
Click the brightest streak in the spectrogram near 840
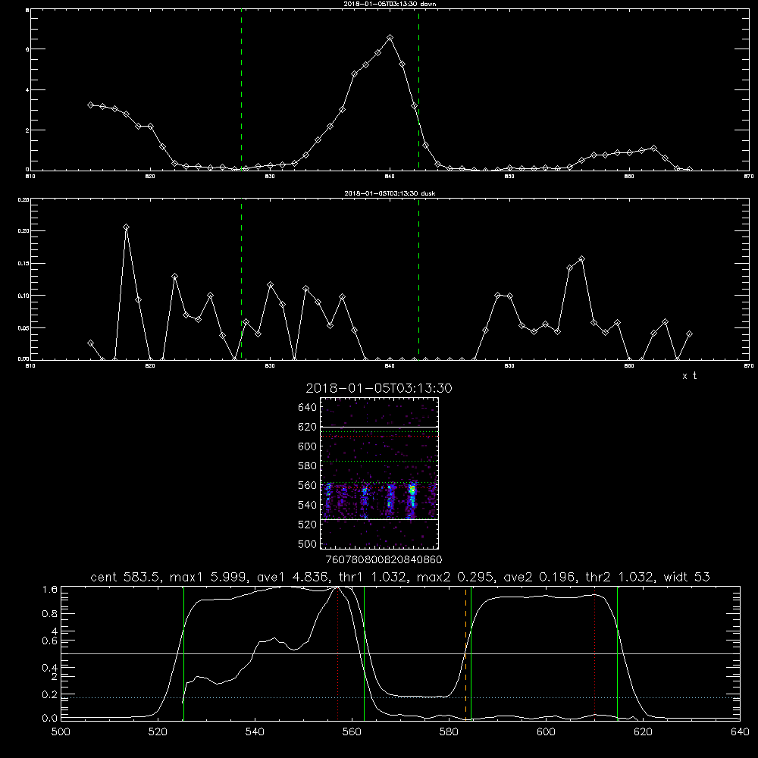click(x=412, y=500)
